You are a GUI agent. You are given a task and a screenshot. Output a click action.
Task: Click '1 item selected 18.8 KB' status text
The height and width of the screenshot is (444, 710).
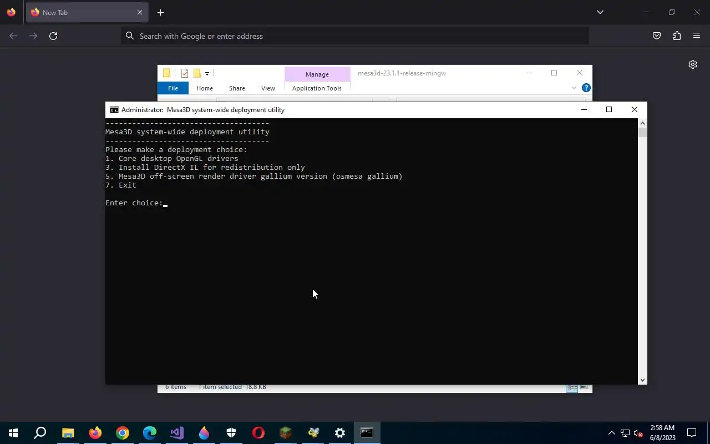click(x=232, y=387)
